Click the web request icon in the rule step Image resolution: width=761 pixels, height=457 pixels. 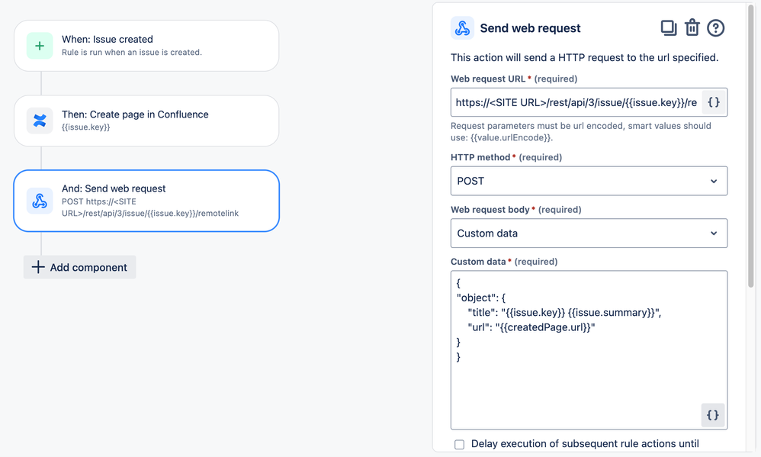[x=40, y=201]
